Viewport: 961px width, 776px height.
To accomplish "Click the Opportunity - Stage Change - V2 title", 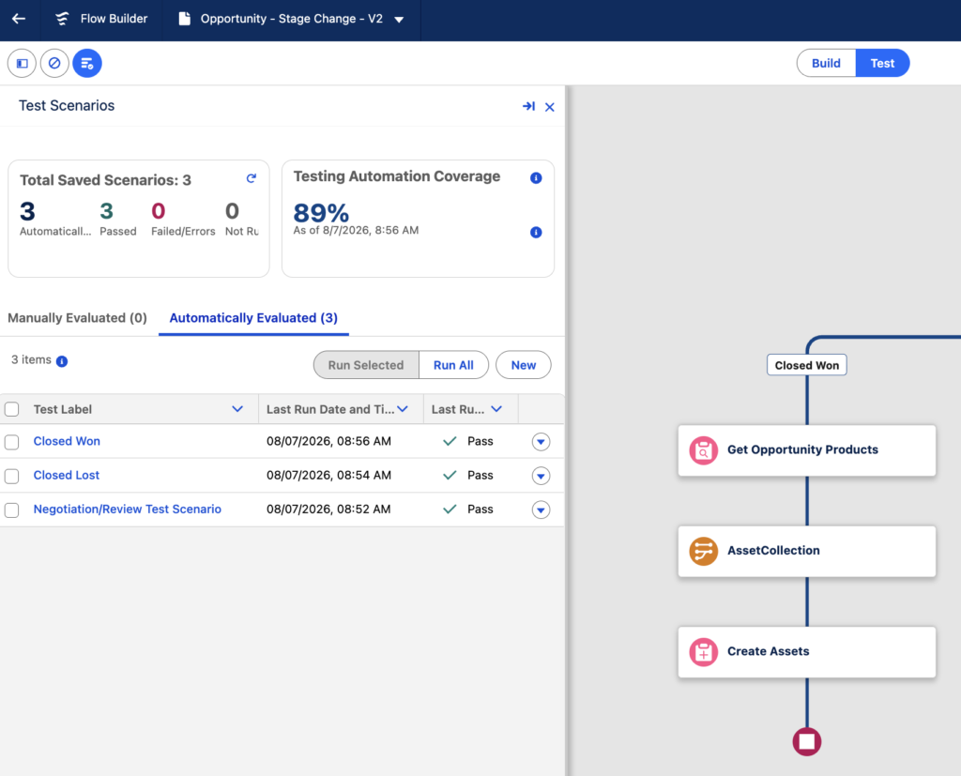I will point(292,19).
